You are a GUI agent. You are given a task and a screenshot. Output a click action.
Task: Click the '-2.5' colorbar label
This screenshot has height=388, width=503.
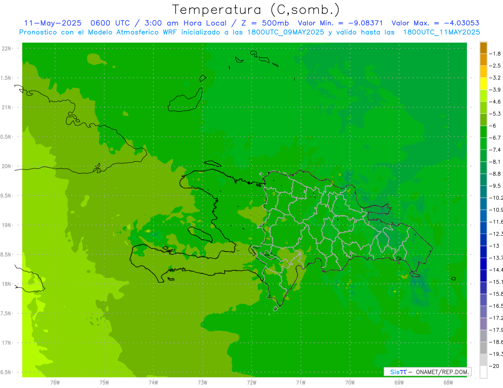coord(495,66)
